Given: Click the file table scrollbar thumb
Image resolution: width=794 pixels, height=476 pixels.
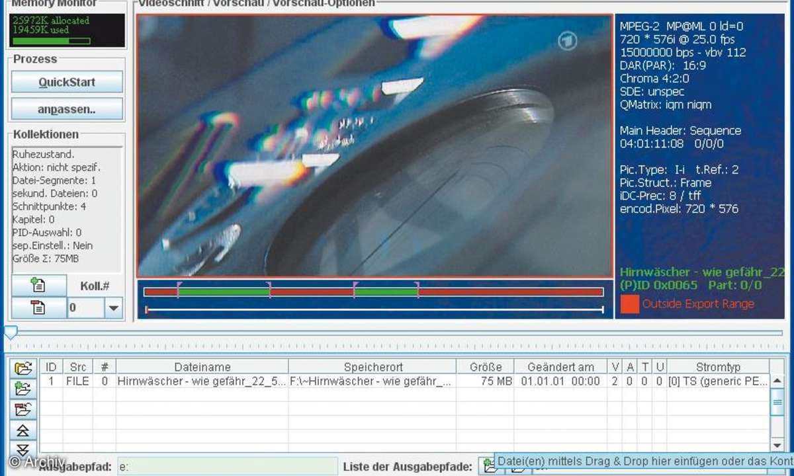Looking at the screenshot, I should point(778,402).
